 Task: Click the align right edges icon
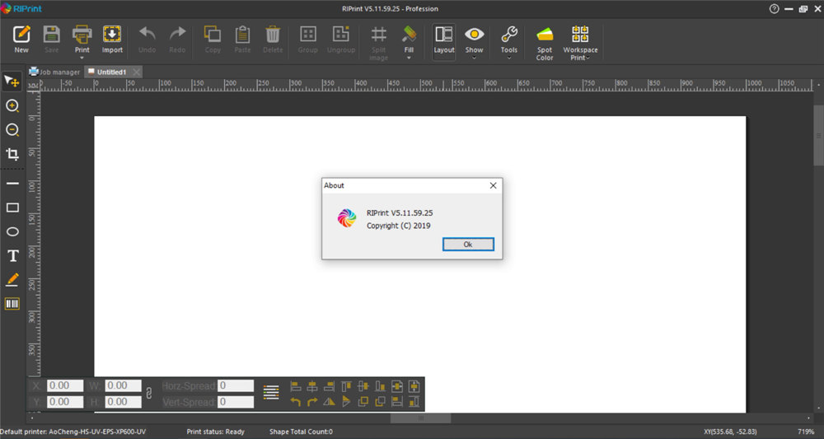(329, 386)
